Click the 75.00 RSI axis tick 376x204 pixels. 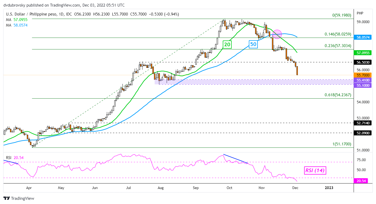362,160
